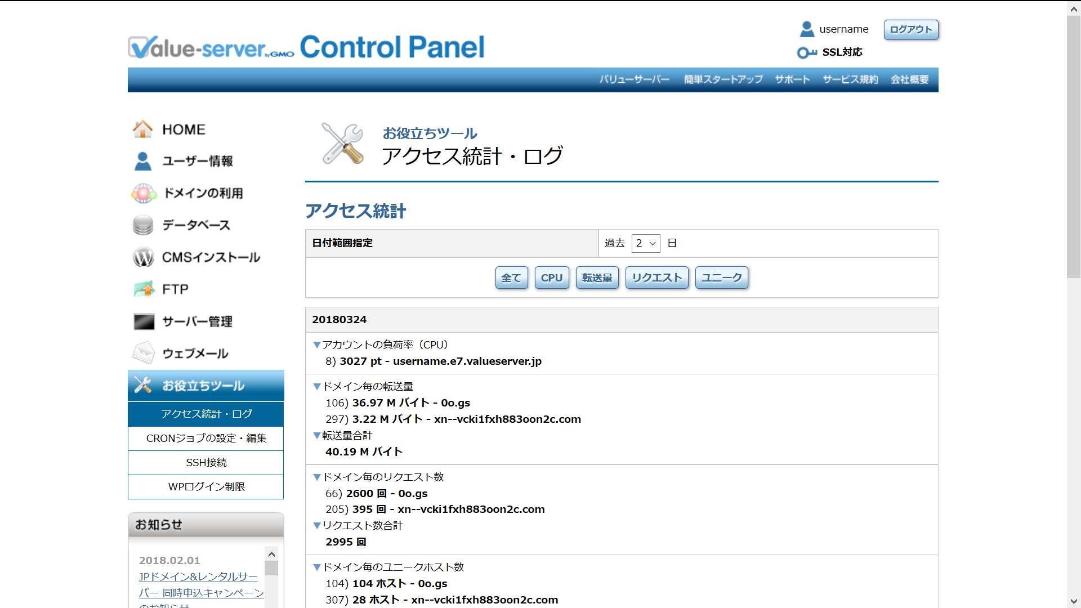Select the データベース cylinder icon
This screenshot has width=1081, height=608.
click(x=143, y=225)
